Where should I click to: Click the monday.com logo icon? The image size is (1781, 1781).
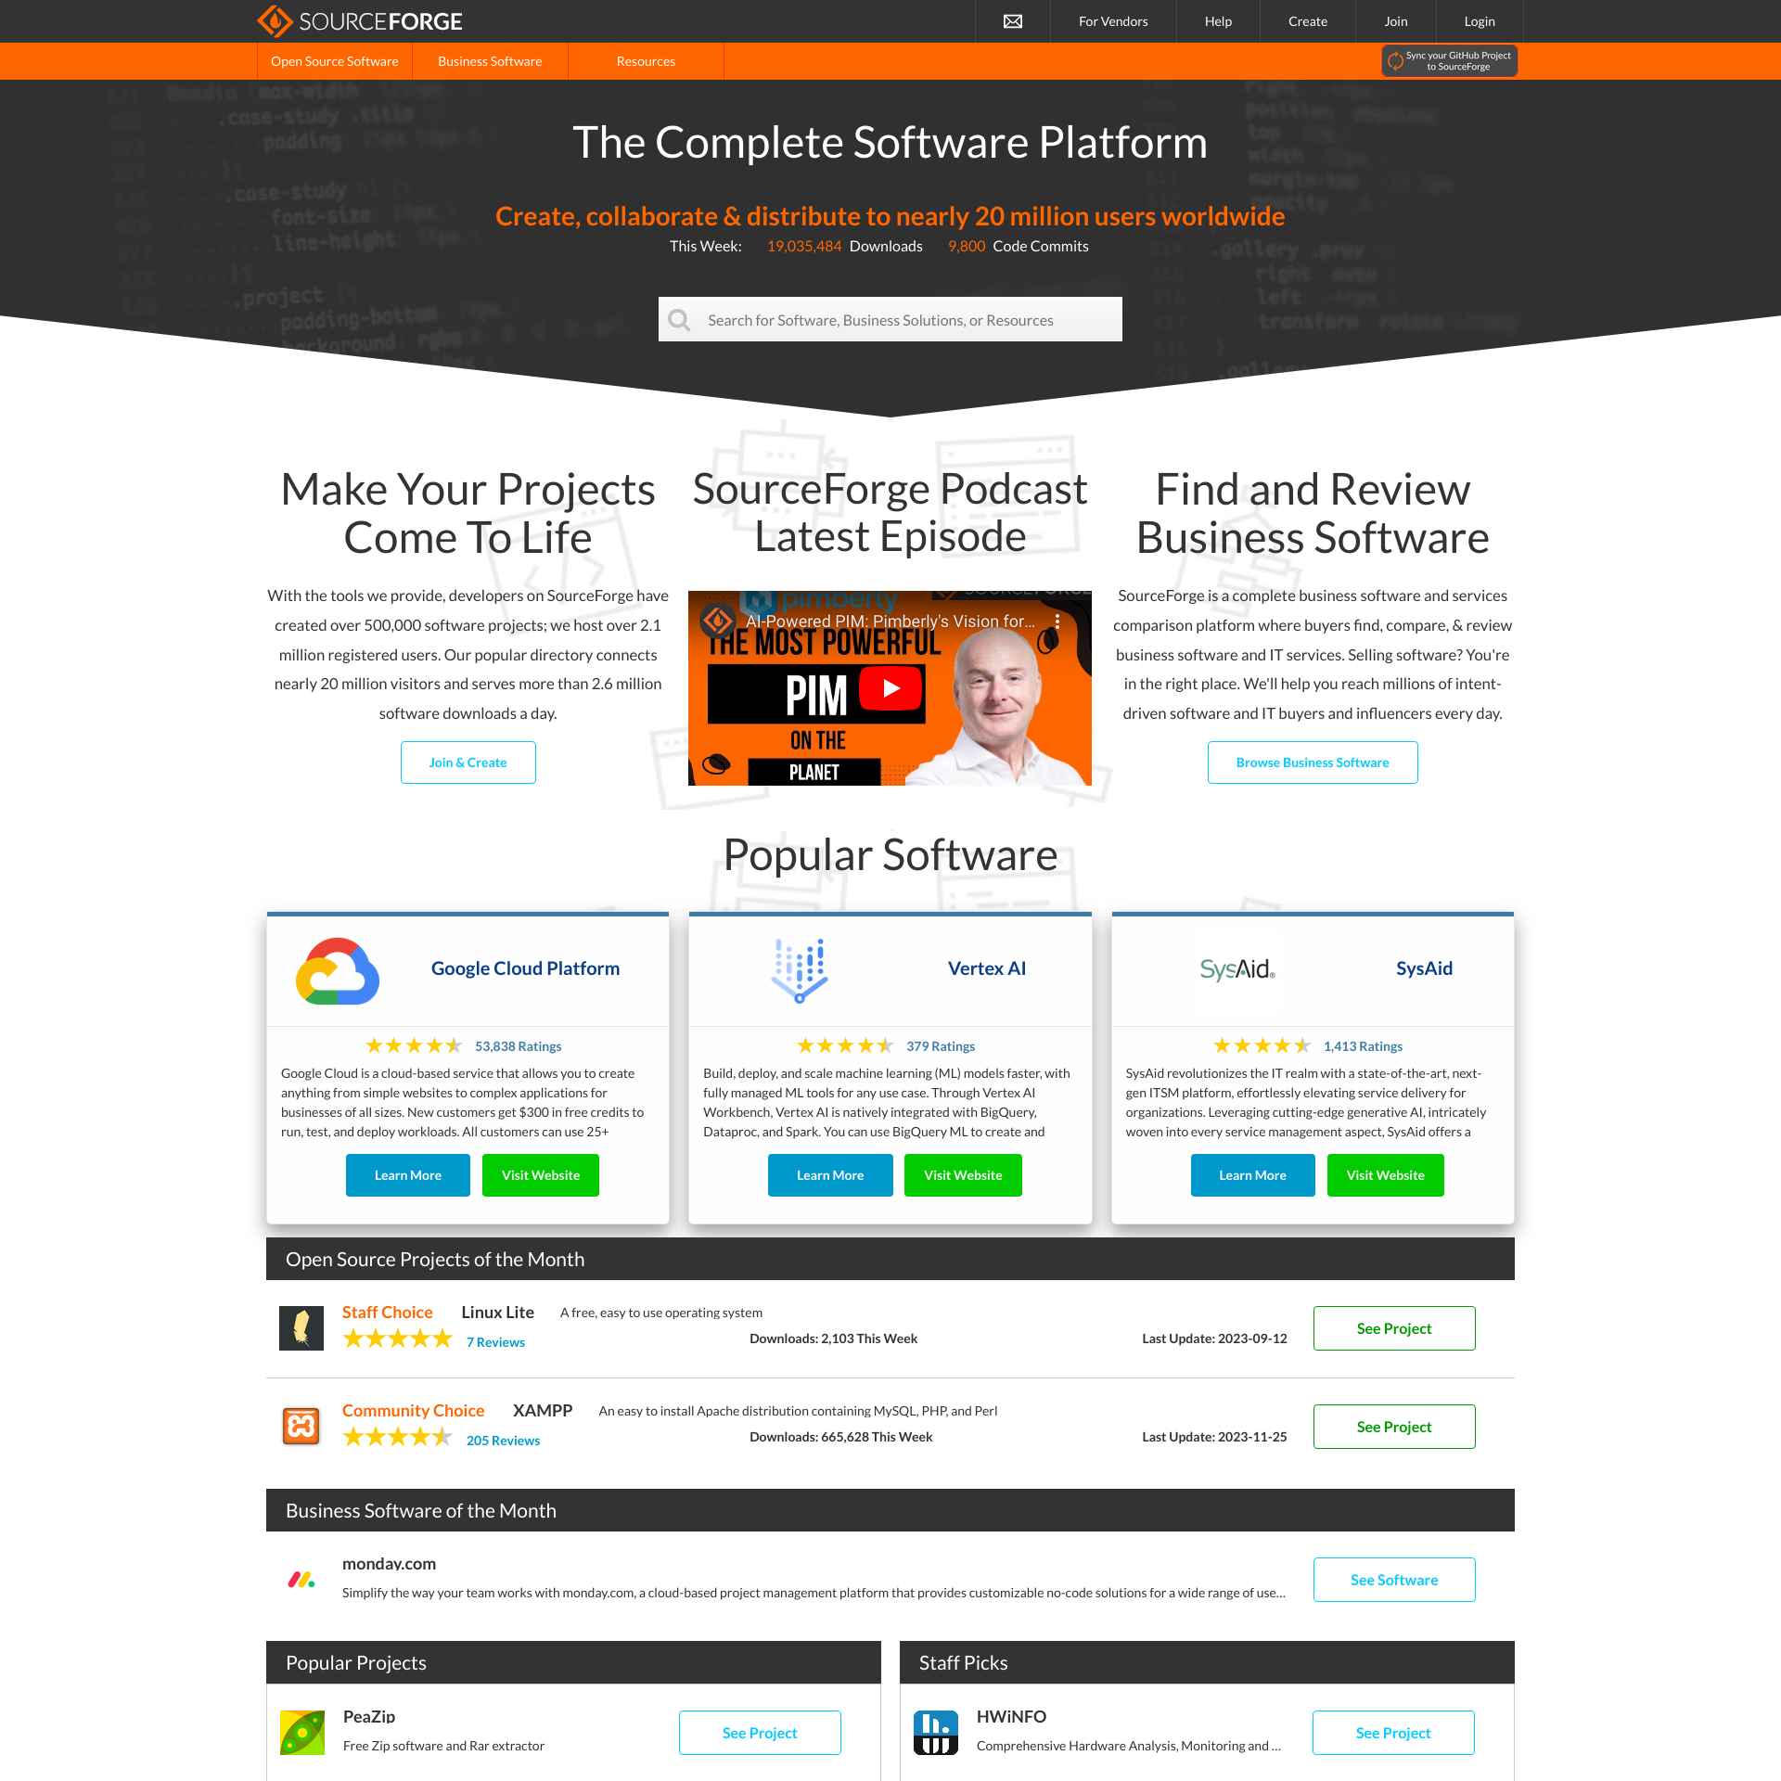tap(301, 1577)
